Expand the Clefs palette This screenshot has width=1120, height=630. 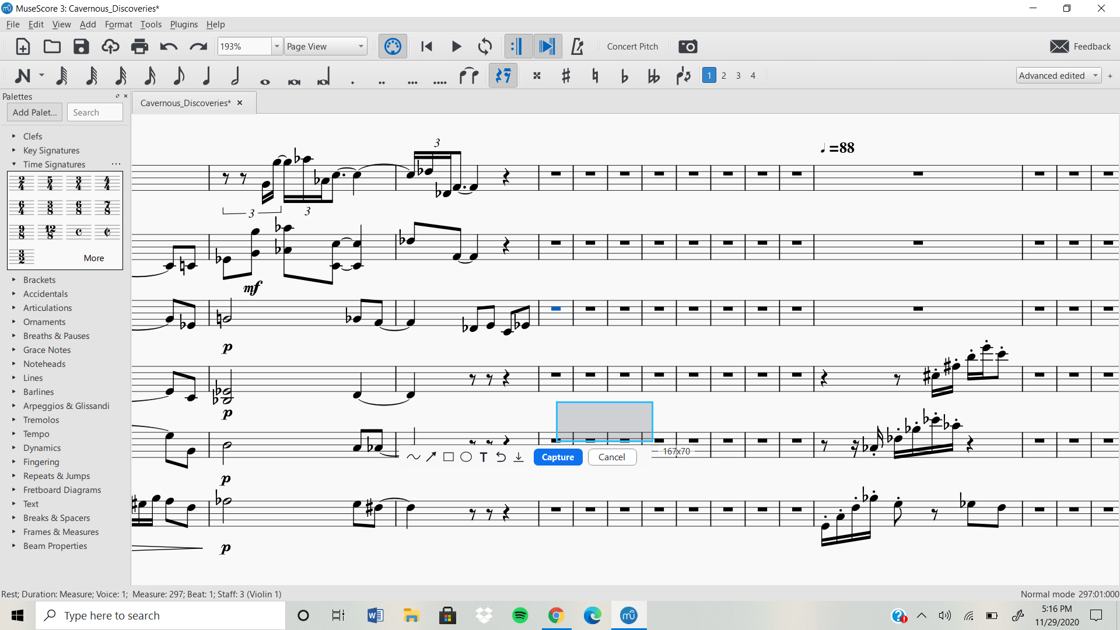[14, 136]
